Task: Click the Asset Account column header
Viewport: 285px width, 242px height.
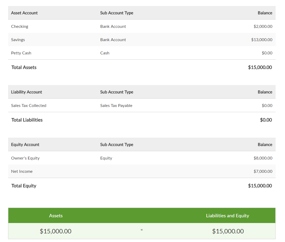Action: coord(24,13)
